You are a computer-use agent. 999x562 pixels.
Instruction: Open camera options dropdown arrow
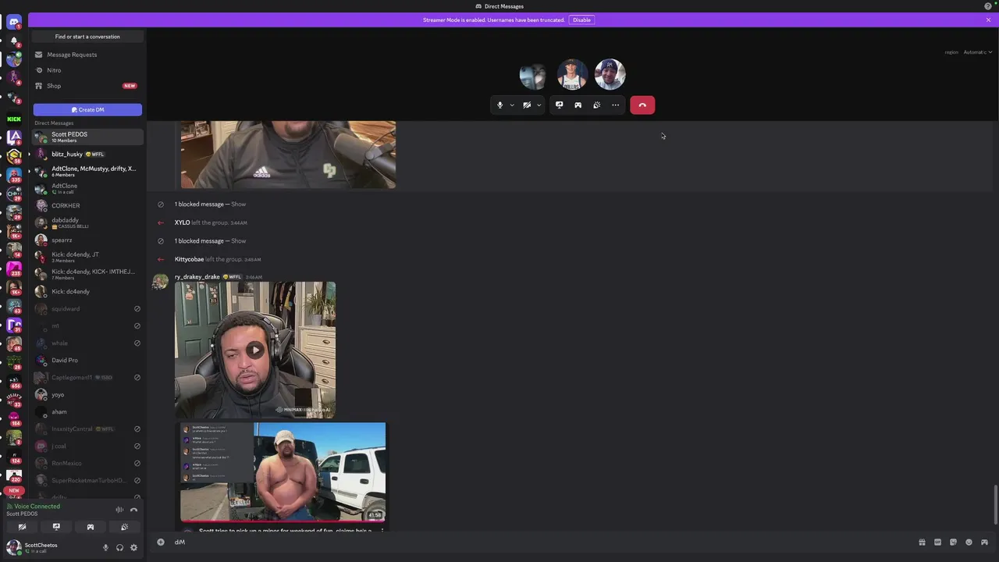[539, 105]
